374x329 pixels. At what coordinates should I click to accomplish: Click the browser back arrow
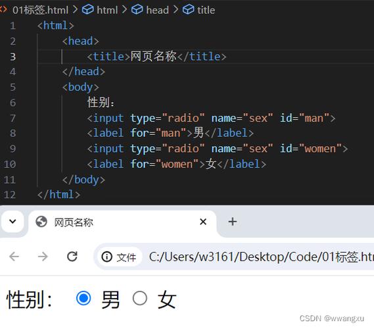tap(14, 257)
